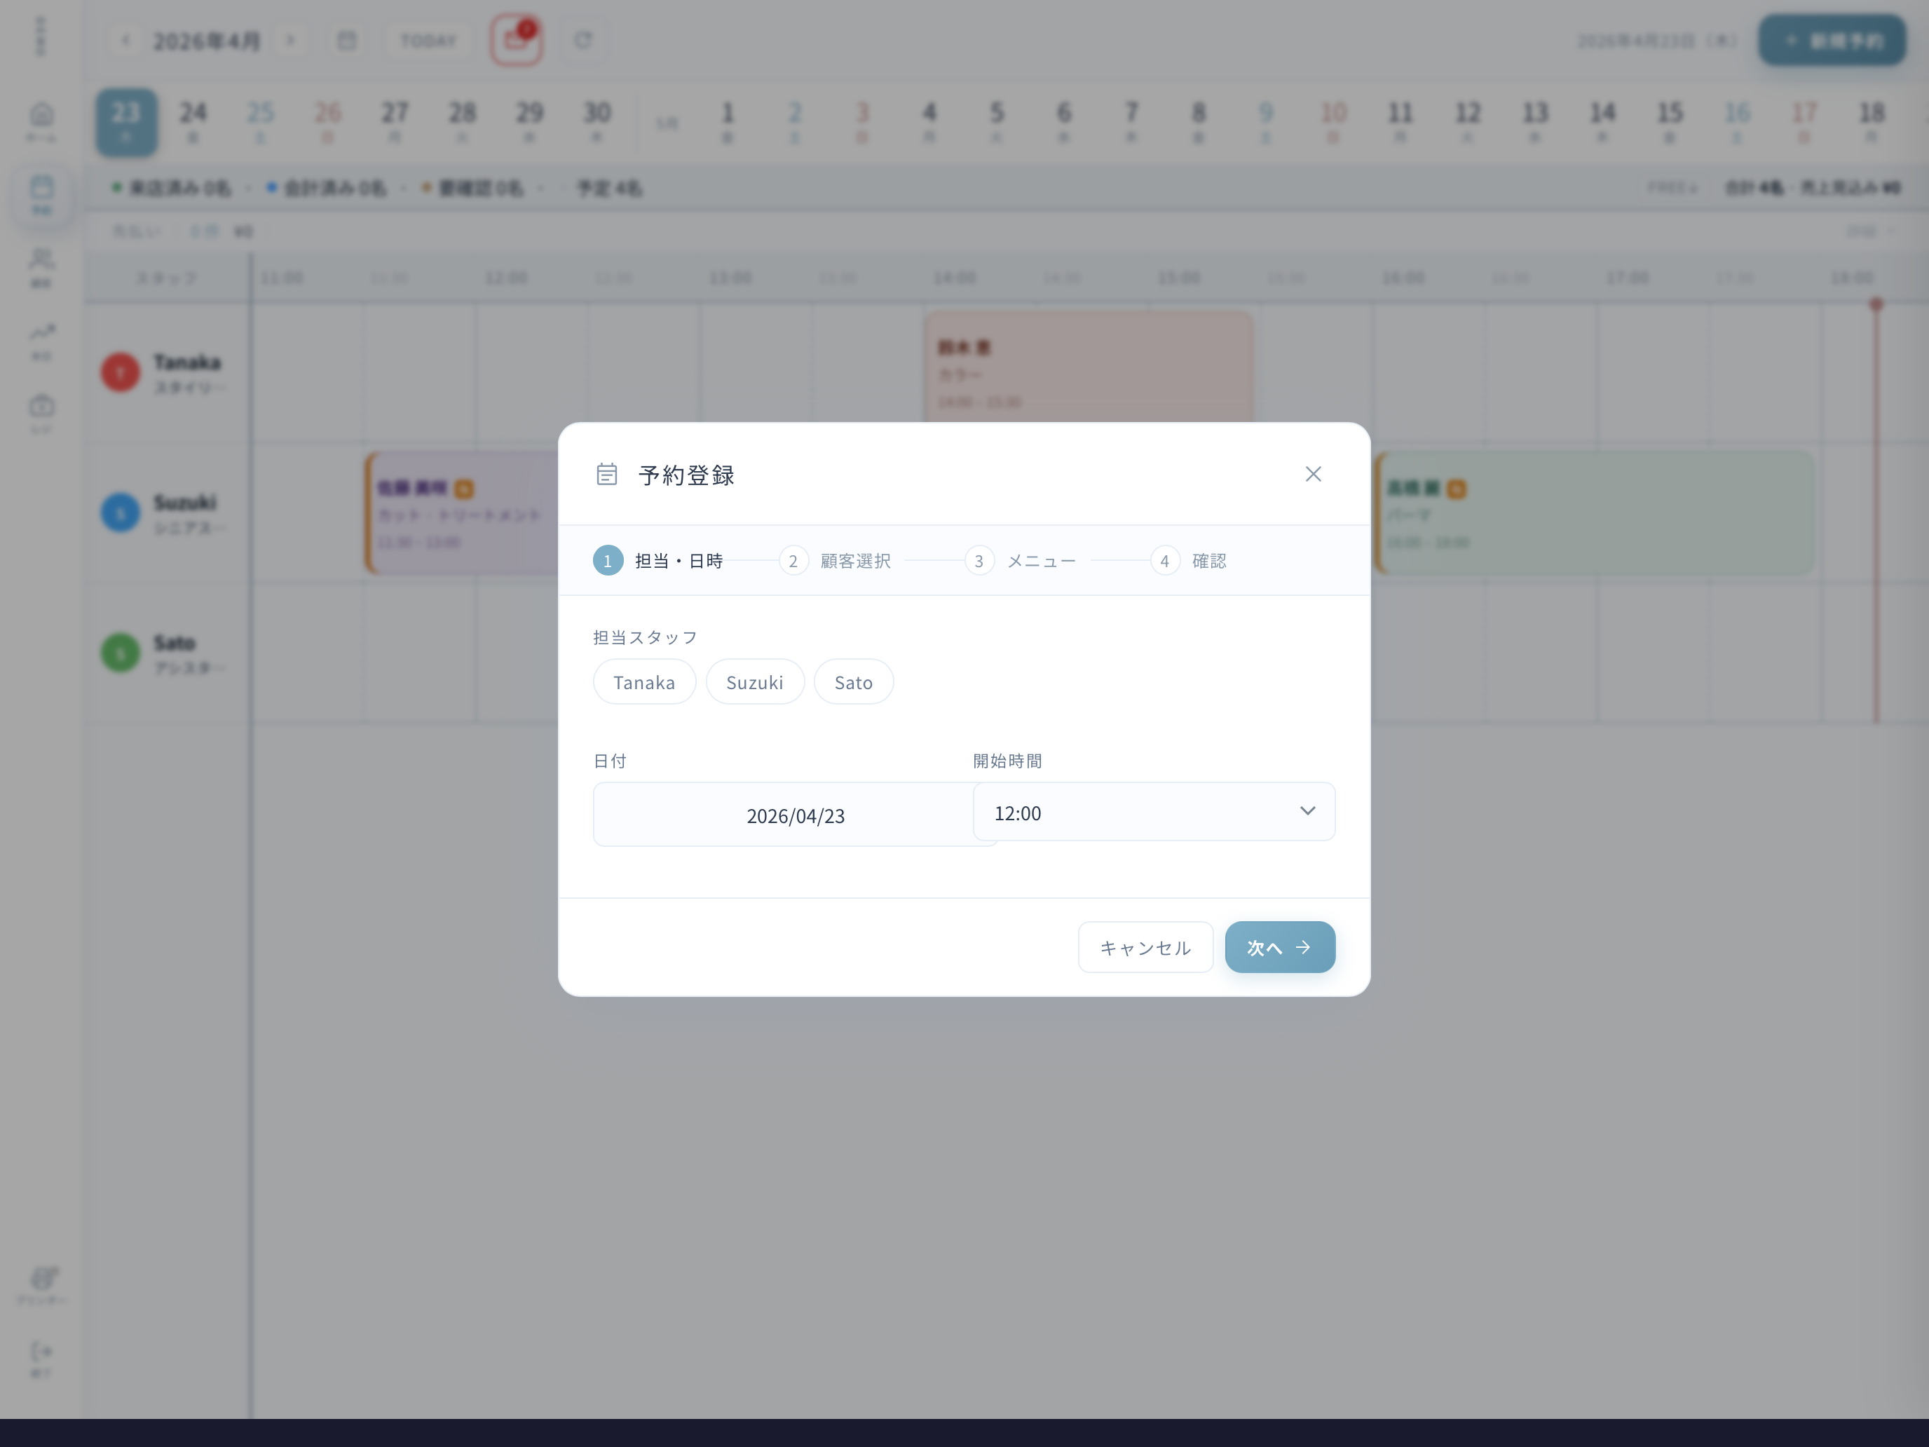Select date 10 in the date strip
The width and height of the screenshot is (1929, 1447).
pos(1333,122)
